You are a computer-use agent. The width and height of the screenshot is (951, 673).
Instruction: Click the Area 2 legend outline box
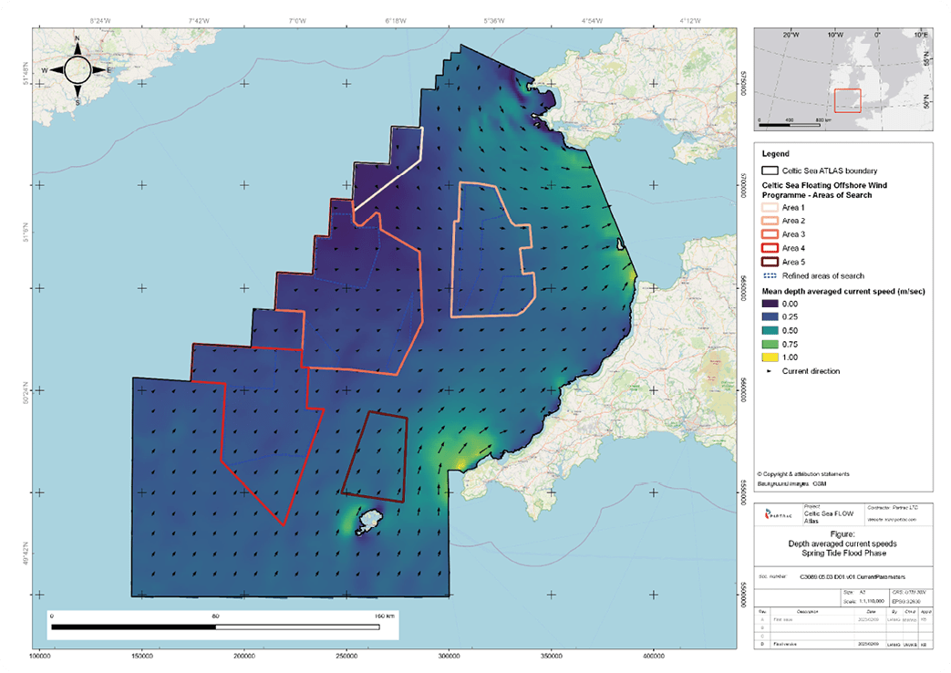(x=770, y=221)
